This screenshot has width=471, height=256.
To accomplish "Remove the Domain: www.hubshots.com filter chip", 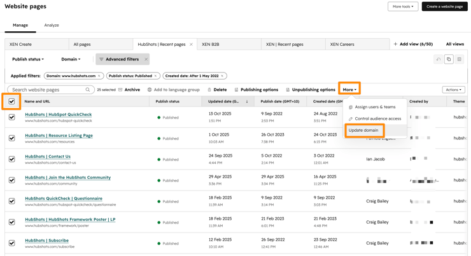I will pos(99,76).
